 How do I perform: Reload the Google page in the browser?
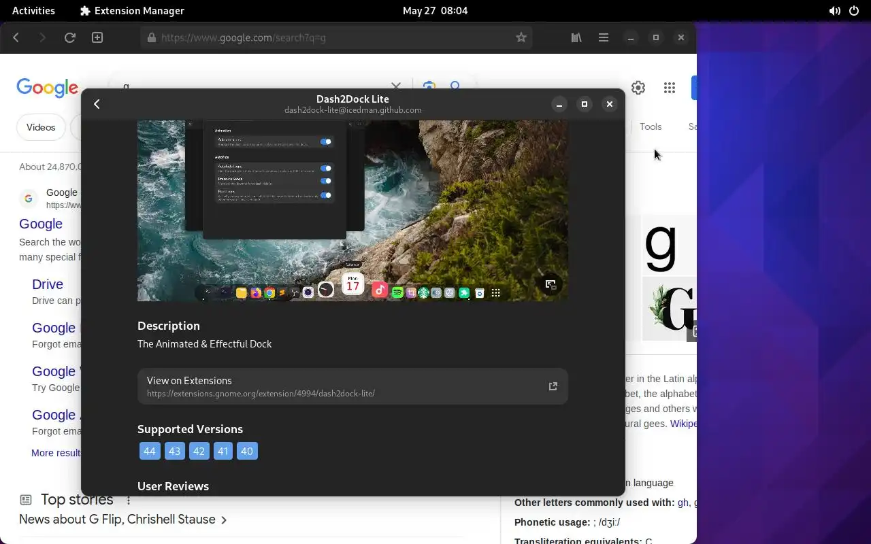(69, 37)
